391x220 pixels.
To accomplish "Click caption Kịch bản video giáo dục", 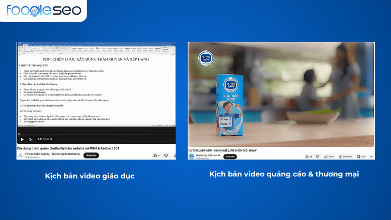I will point(90,176).
